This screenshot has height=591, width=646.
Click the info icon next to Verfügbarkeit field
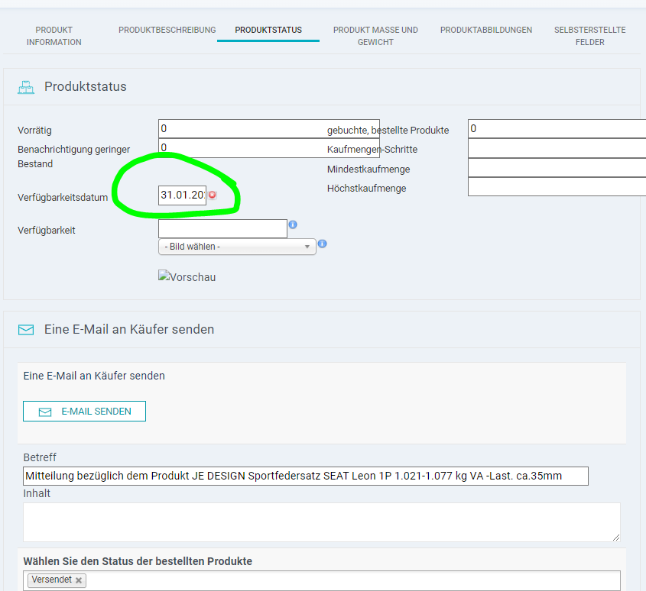pyautogui.click(x=293, y=224)
